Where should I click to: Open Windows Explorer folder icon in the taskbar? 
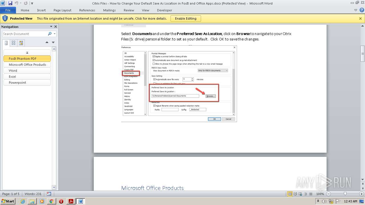click(32, 201)
